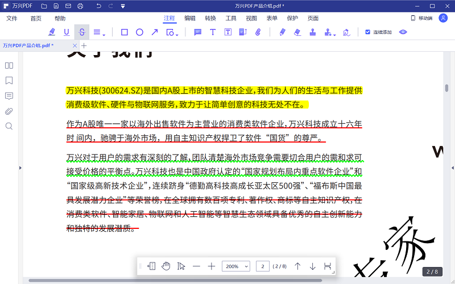This screenshot has height=284, width=455.
Task: Close the 万兴PDF产品介绍.pdf tab
Action: [75, 45]
